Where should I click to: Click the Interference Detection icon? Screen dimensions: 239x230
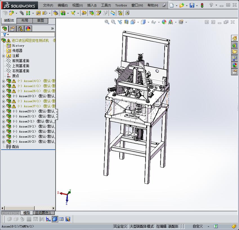click(113, 13)
